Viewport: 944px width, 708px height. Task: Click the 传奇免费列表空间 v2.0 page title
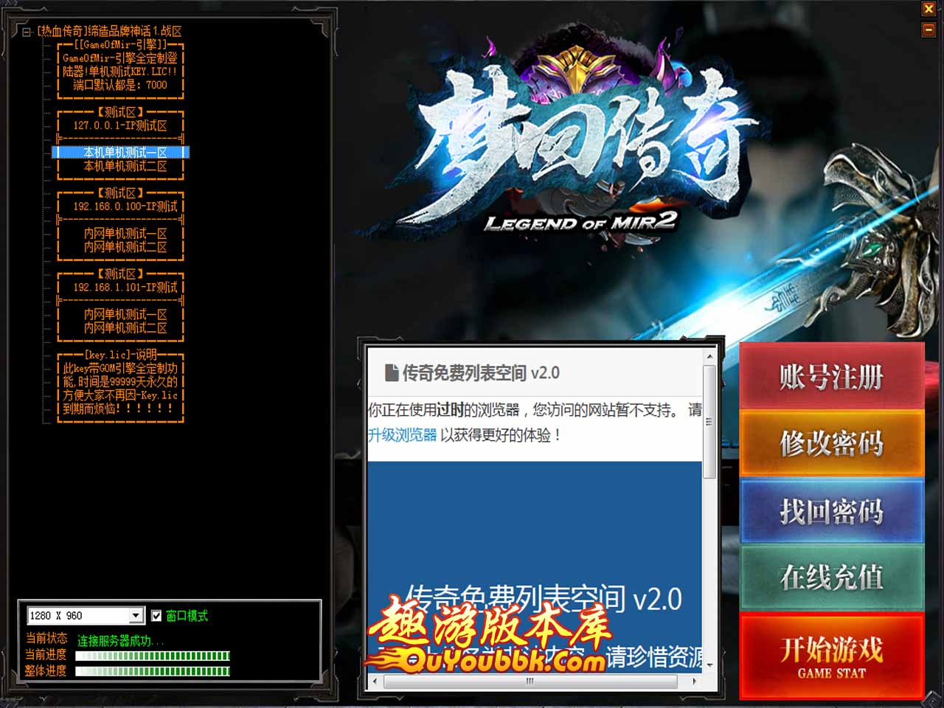coord(481,373)
